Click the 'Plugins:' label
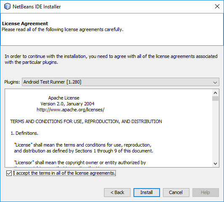224x202 pixels. coord(12,82)
